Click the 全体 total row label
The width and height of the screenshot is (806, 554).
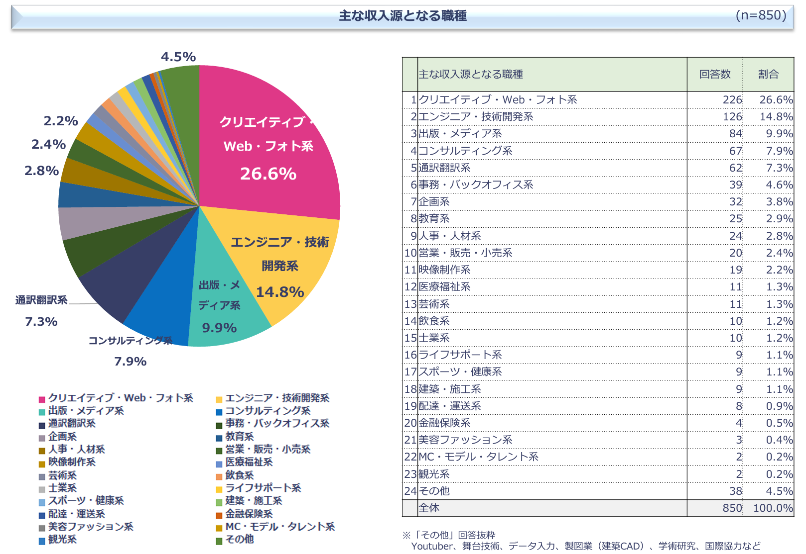(x=429, y=508)
